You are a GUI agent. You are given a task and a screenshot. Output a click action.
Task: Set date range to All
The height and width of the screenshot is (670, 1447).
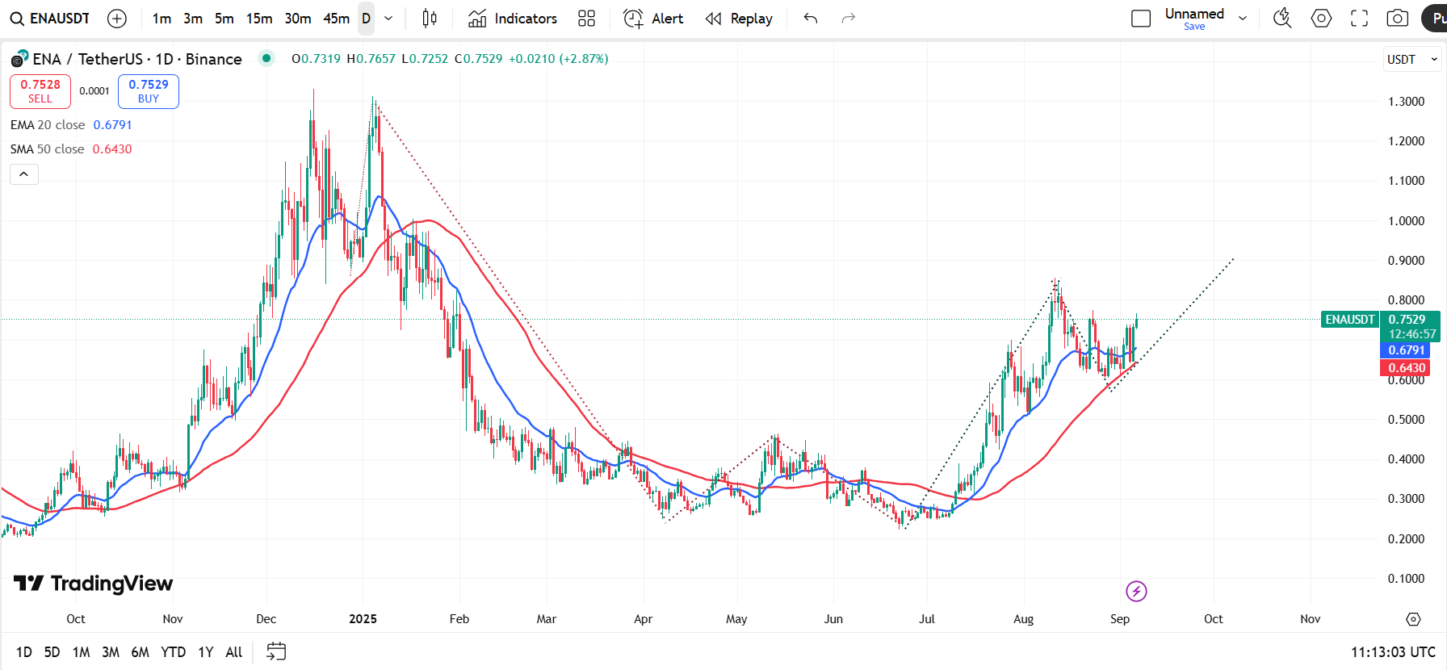[234, 652]
